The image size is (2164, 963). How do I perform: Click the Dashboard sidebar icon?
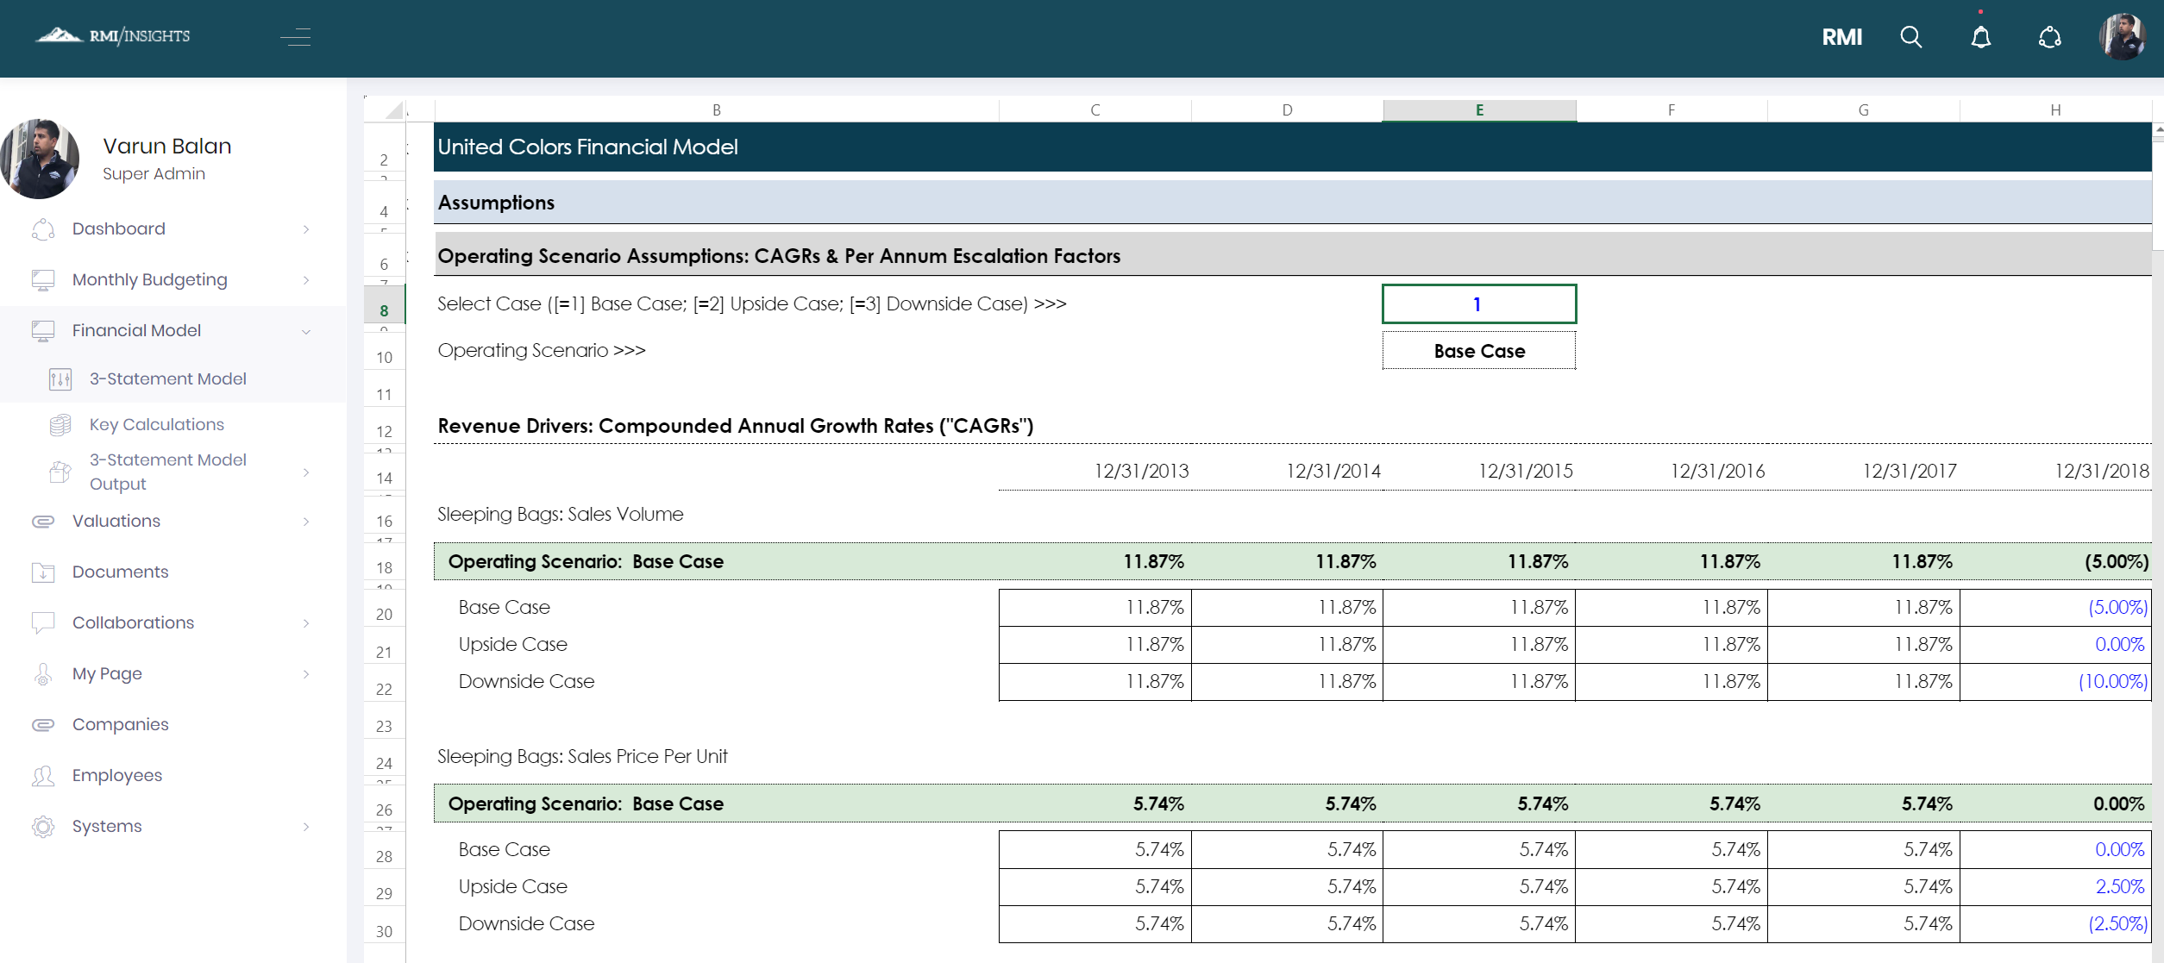coord(43,229)
